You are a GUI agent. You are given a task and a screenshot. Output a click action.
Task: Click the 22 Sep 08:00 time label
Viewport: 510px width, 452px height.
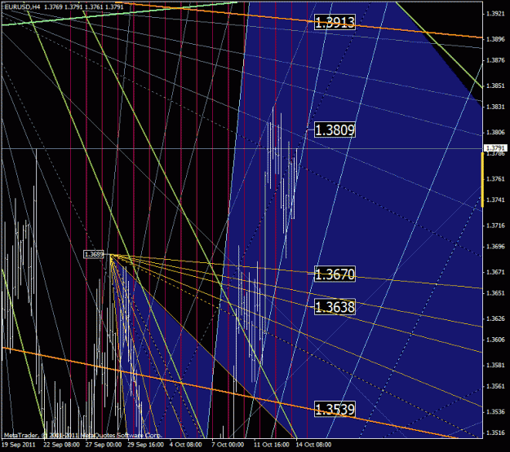61,445
